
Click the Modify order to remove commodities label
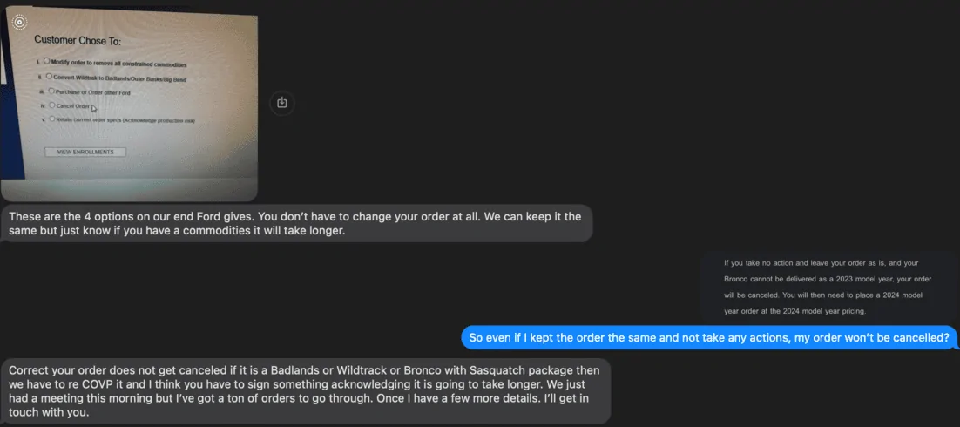118,64
